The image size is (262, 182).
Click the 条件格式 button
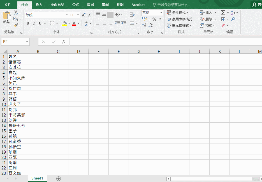tap(177, 13)
